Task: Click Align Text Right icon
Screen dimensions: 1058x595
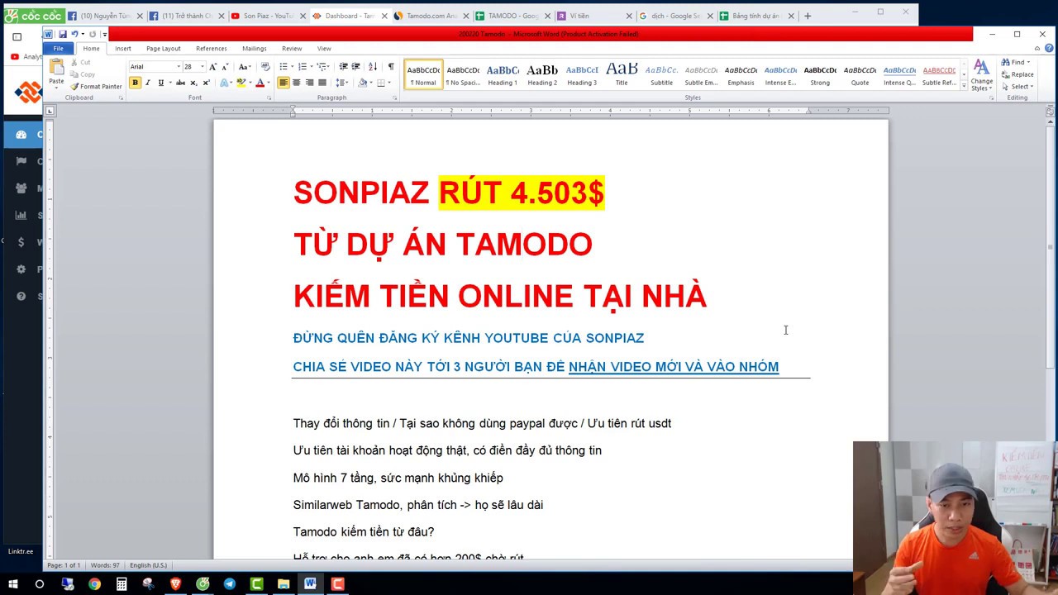Action: coord(309,83)
